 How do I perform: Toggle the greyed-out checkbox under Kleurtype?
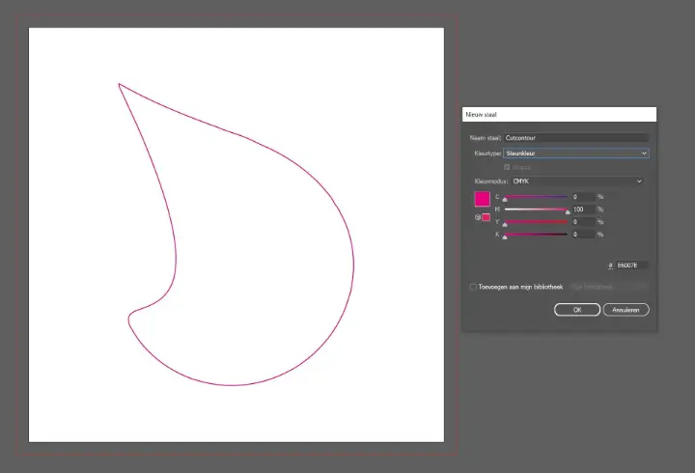tap(507, 167)
